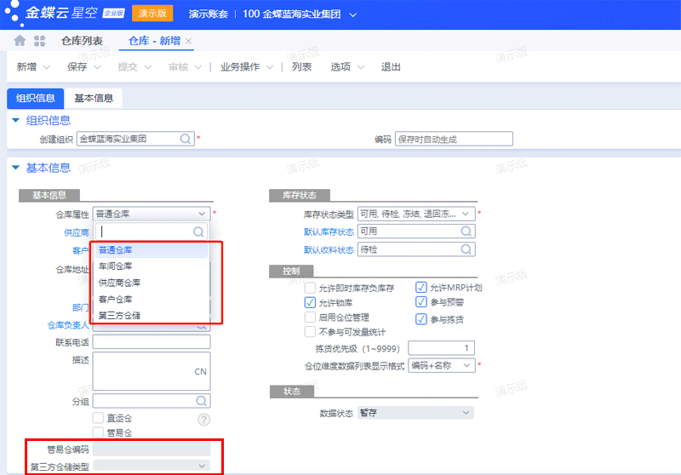Focus 拣货优先级 number field
Image resolution: width=681 pixels, height=475 pixels.
tap(441, 348)
